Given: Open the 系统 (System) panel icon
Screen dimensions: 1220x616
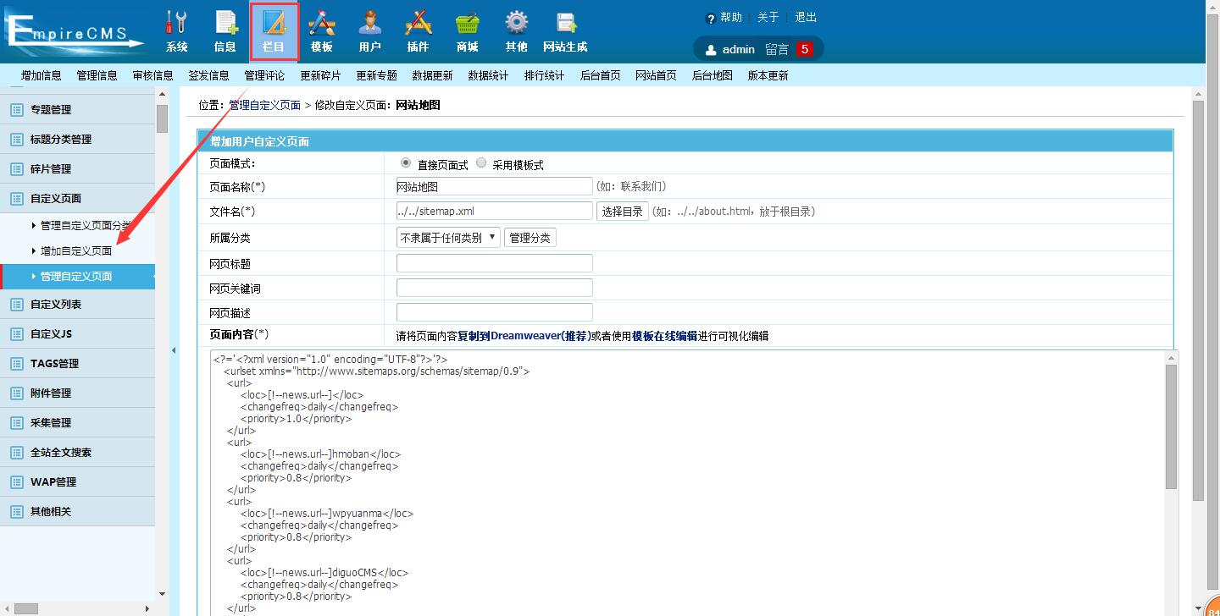Looking at the screenshot, I should [x=176, y=31].
